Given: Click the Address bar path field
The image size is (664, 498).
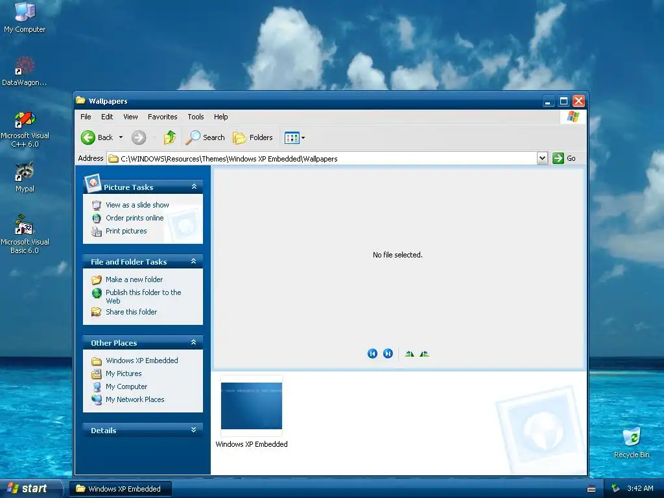Looking at the screenshot, I should click(322, 158).
